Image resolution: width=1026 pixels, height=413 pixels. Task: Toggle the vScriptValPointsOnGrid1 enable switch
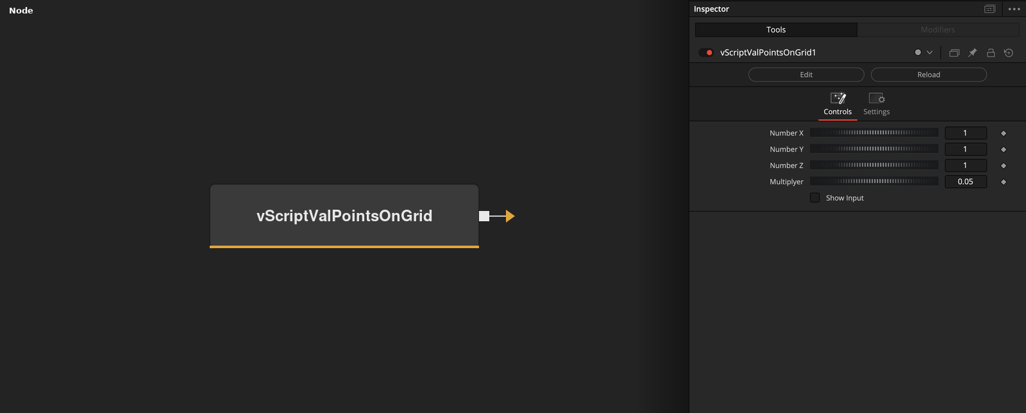point(706,53)
